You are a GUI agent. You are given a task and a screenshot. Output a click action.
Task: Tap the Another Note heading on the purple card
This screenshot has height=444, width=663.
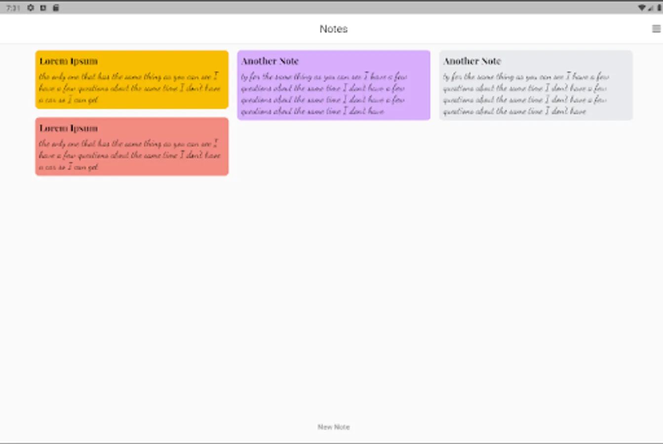[x=270, y=61]
